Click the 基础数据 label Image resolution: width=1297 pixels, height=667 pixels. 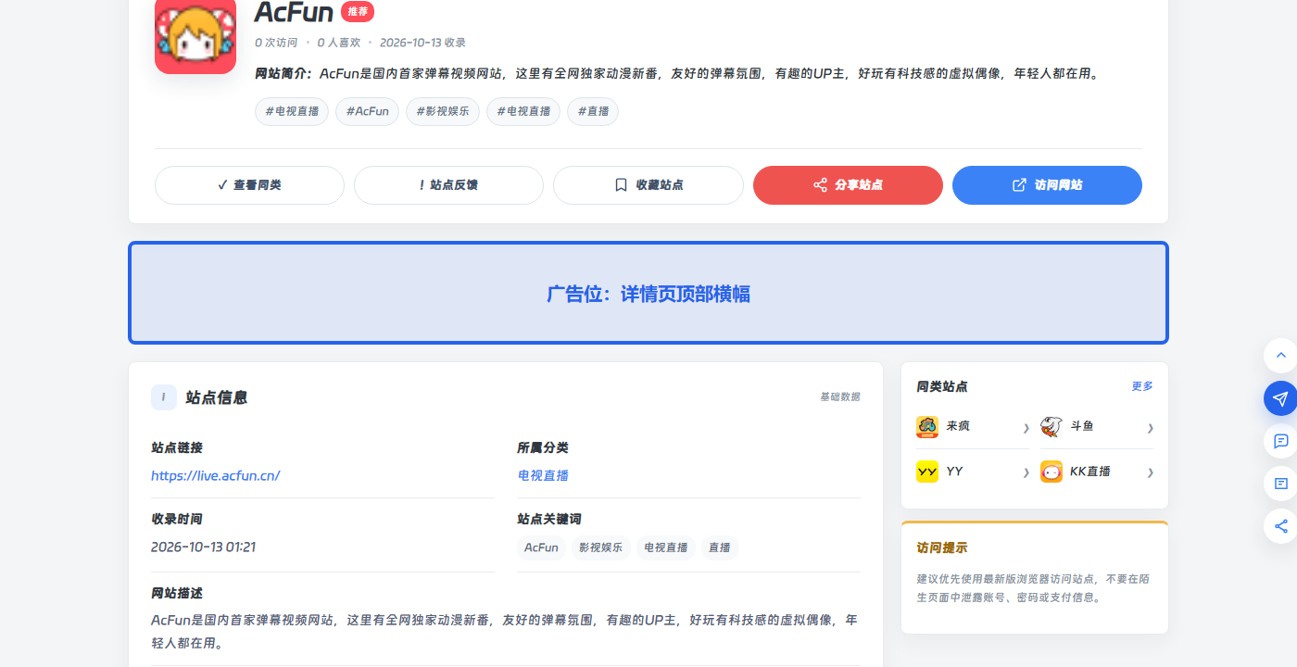(840, 396)
